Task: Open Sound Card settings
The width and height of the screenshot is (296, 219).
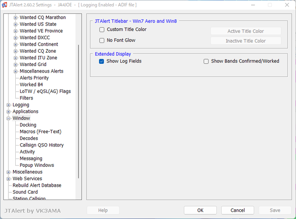Action: [25, 192]
